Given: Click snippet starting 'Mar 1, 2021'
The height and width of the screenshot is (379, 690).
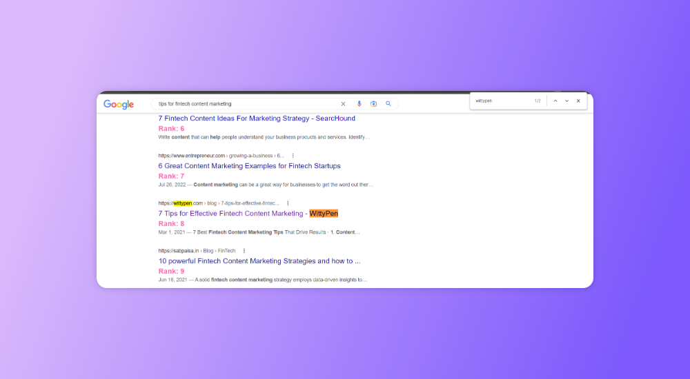Looking at the screenshot, I should [x=259, y=232].
